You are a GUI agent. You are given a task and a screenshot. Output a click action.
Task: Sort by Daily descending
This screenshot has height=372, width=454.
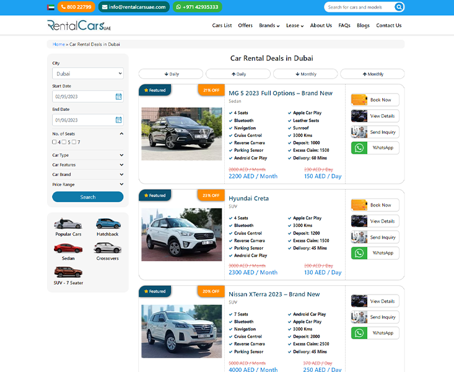(x=171, y=74)
